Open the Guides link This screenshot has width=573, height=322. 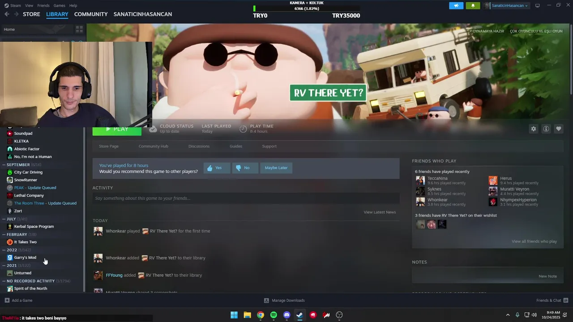coord(236,146)
